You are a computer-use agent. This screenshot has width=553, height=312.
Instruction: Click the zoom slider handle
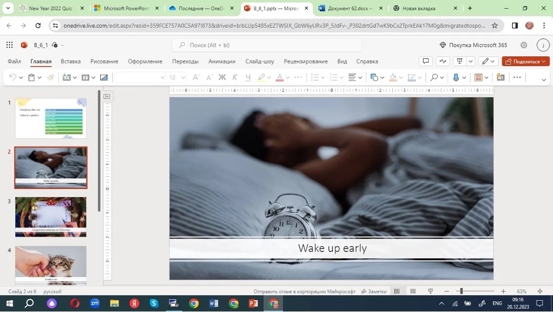click(x=461, y=291)
